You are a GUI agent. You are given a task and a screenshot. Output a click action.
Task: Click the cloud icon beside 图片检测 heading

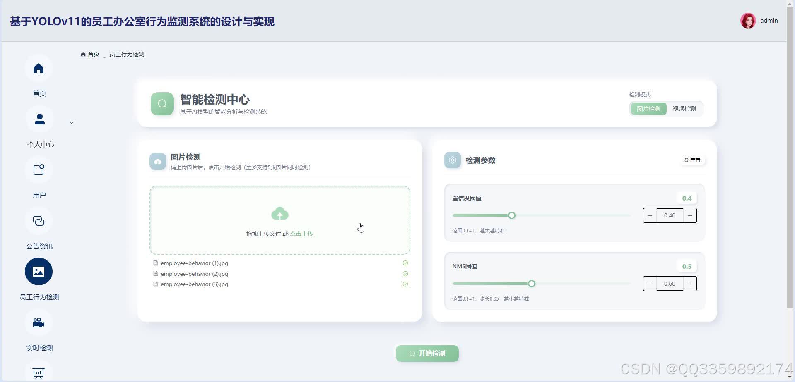(158, 161)
